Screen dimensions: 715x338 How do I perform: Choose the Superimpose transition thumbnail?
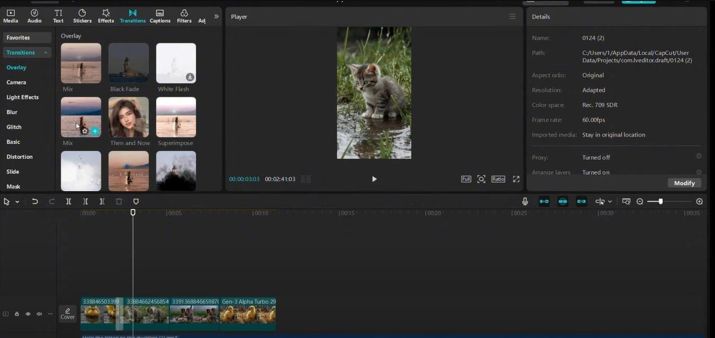click(176, 117)
